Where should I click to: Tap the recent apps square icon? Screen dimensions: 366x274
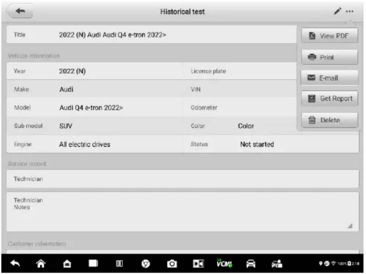pyautogui.click(x=93, y=263)
